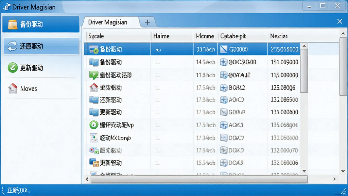Click the folder icon in the 135.080600 row
Image resolution: width=348 pixels, height=196 pixels.
94,112
